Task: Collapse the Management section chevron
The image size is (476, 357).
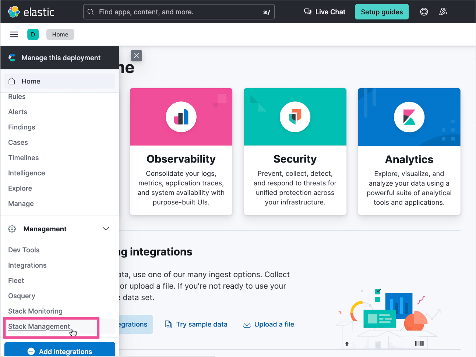Action: pos(106,229)
